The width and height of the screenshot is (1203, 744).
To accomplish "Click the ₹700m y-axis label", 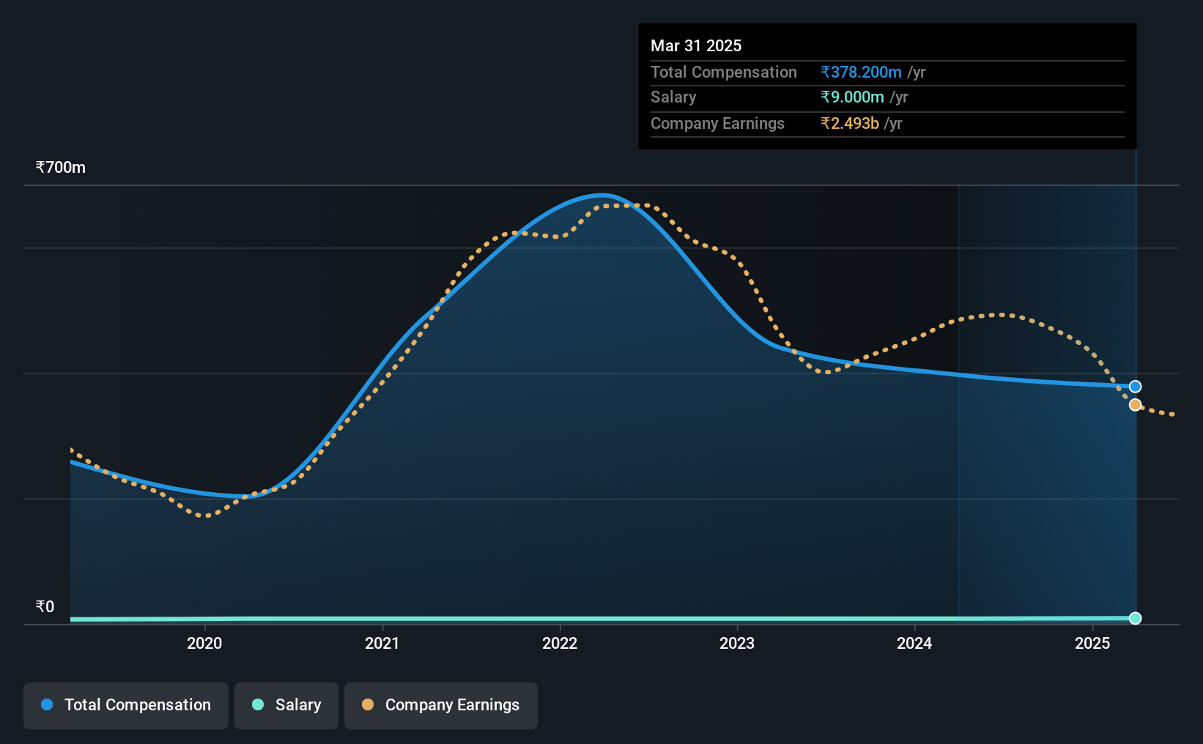I will tap(61, 168).
